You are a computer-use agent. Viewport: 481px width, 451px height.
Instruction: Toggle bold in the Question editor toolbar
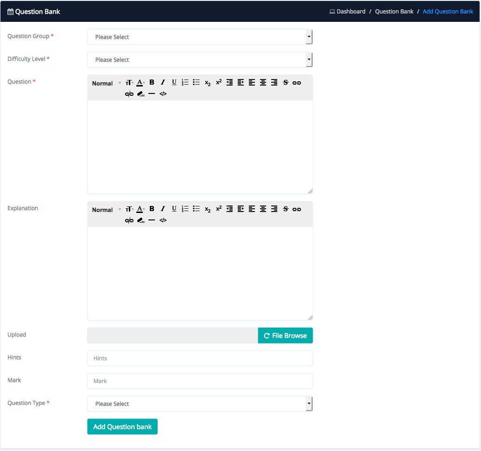point(152,83)
